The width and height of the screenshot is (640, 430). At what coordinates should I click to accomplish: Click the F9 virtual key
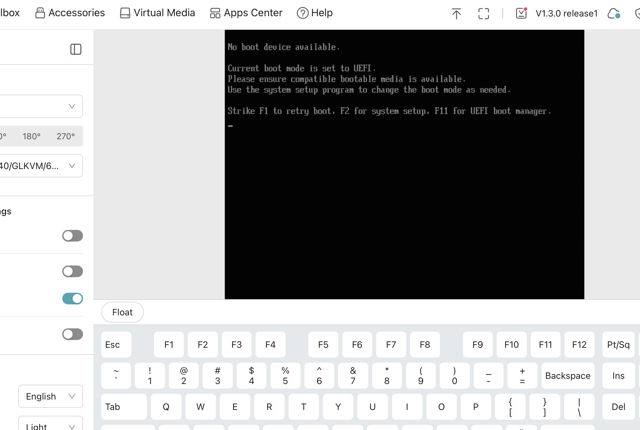[478, 345]
